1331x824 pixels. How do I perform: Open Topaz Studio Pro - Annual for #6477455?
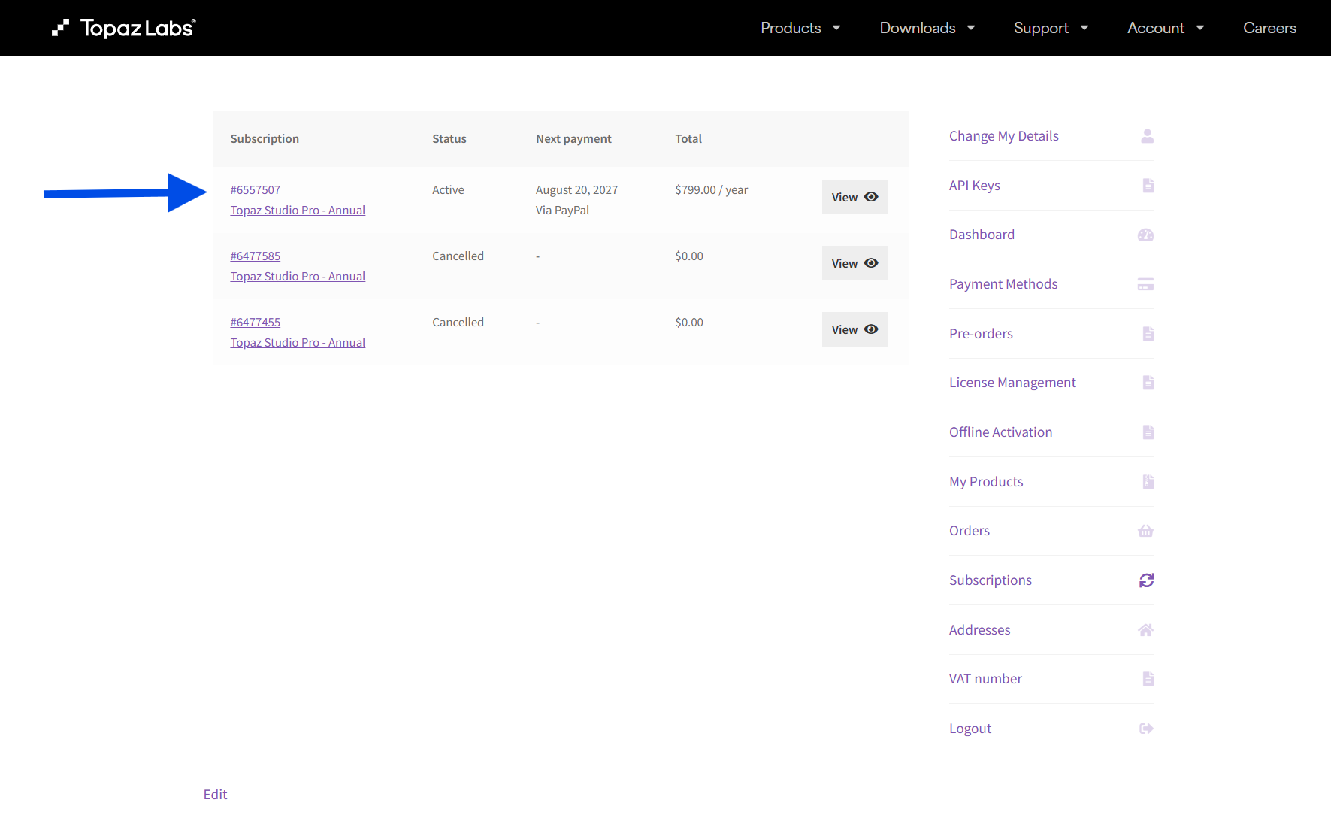298,343
